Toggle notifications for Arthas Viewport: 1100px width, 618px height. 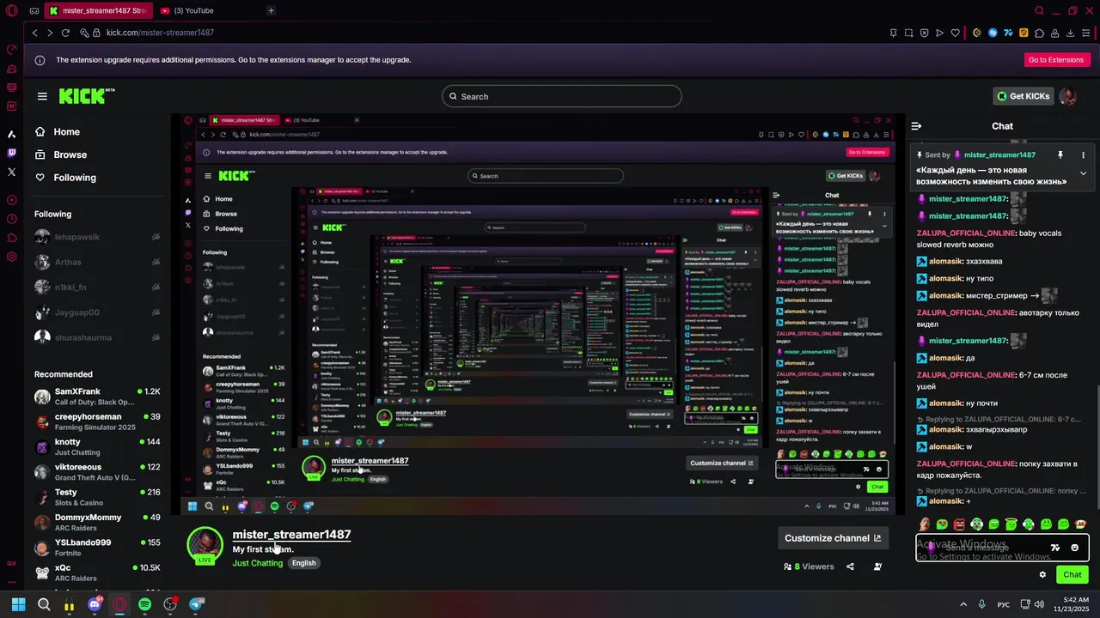click(x=156, y=262)
